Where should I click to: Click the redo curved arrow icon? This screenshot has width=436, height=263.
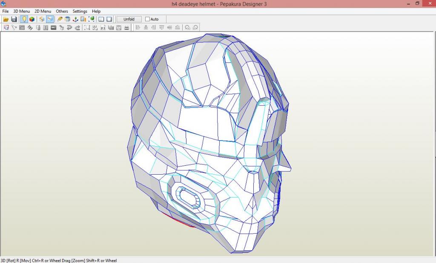point(77,28)
